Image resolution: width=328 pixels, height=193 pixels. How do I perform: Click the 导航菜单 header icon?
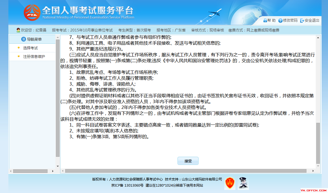click(23, 39)
